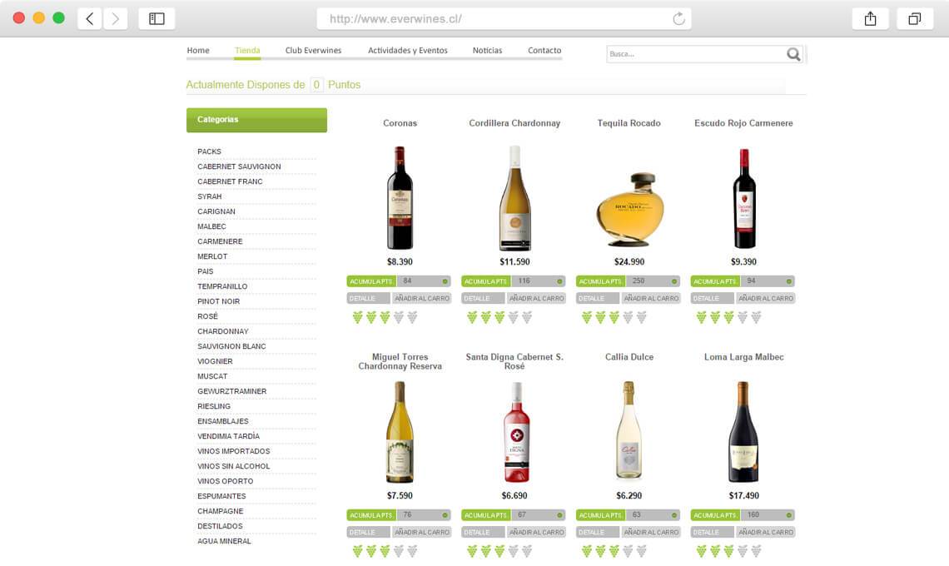This screenshot has height=566, width=949.
Task: Click the Busca search input field
Action: (696, 54)
